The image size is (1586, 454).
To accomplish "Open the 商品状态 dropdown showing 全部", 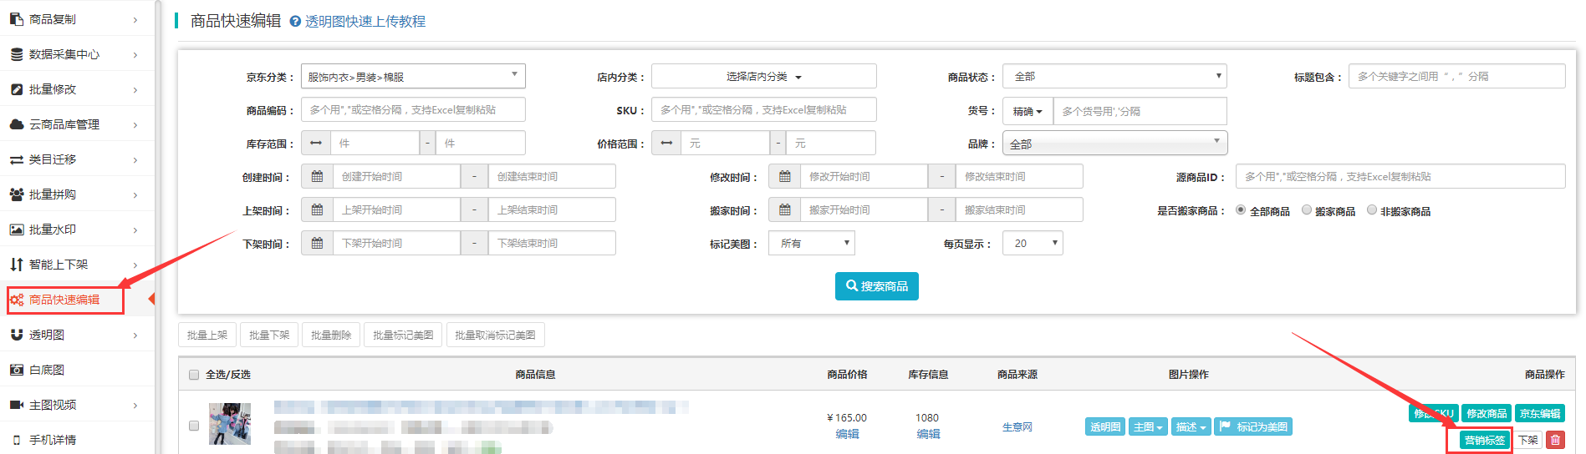I will click(1114, 77).
